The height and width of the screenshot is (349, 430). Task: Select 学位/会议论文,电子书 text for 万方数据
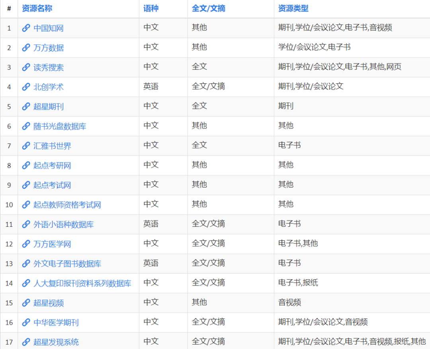coord(314,47)
